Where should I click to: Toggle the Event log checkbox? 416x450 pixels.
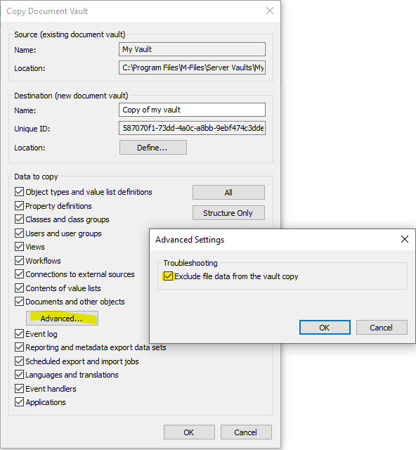pyautogui.click(x=19, y=334)
